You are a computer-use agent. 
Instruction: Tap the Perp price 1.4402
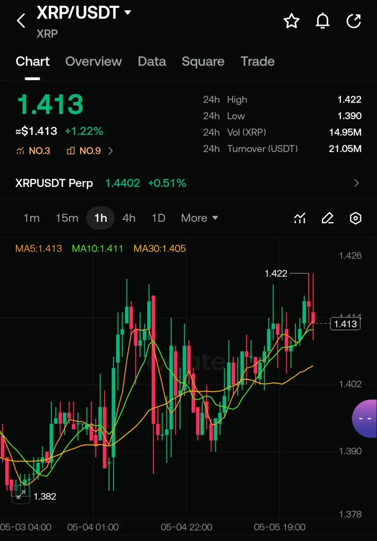[123, 183]
